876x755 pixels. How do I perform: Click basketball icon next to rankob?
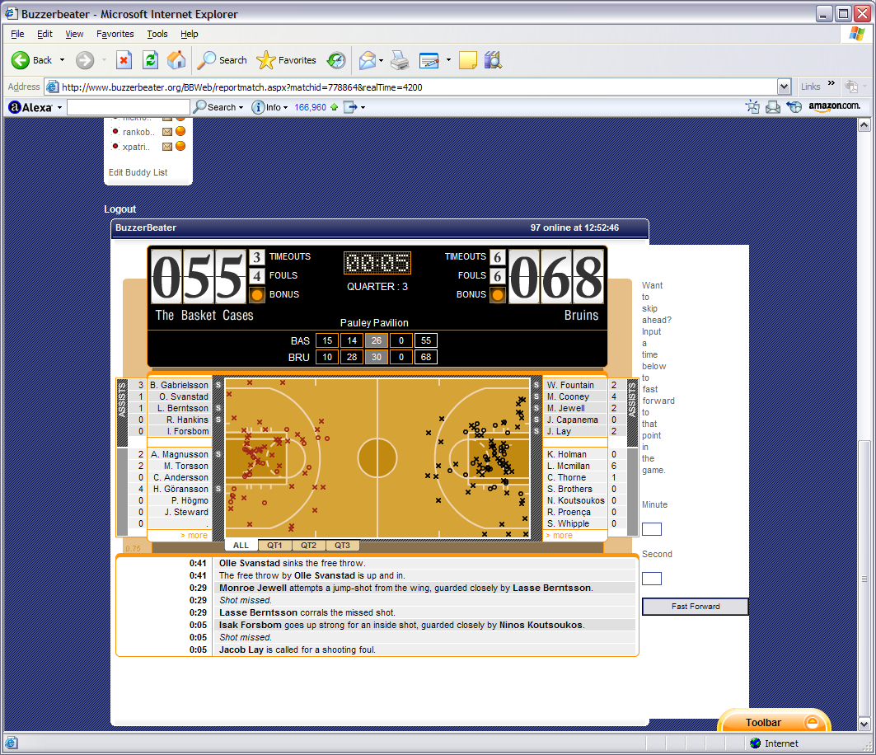pos(180,131)
